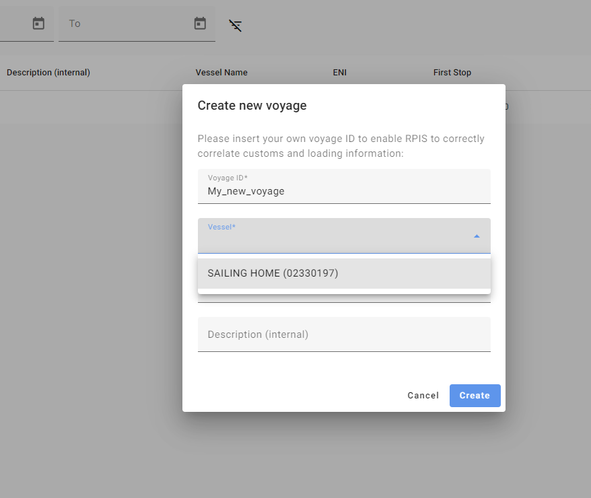Click the ENI column header
The image size is (591, 498).
pyautogui.click(x=339, y=73)
